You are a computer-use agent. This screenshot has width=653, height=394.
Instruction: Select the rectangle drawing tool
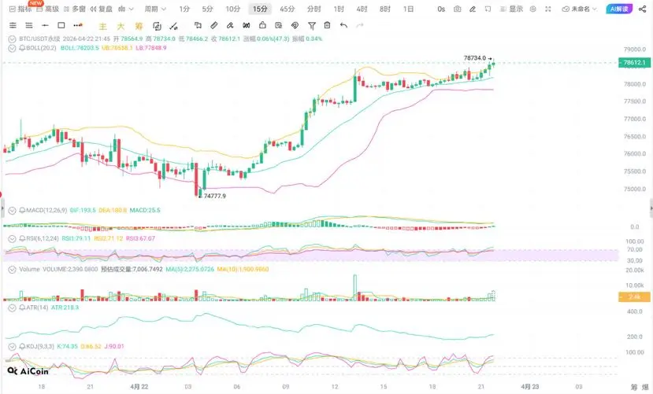(x=61, y=25)
